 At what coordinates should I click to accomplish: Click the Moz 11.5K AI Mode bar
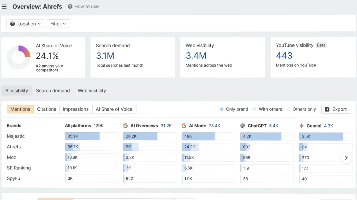click(x=208, y=158)
